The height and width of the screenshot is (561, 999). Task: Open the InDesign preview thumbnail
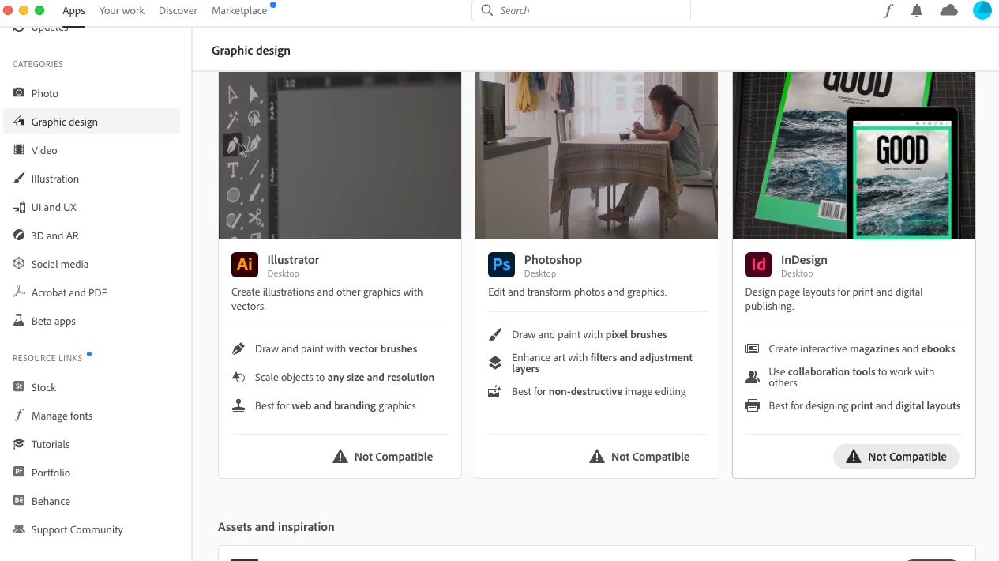(x=854, y=156)
